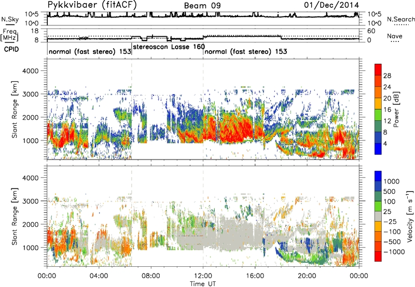Click the 20 value on Power colorbar
The height and width of the screenshot is (287, 415).
coord(387,98)
